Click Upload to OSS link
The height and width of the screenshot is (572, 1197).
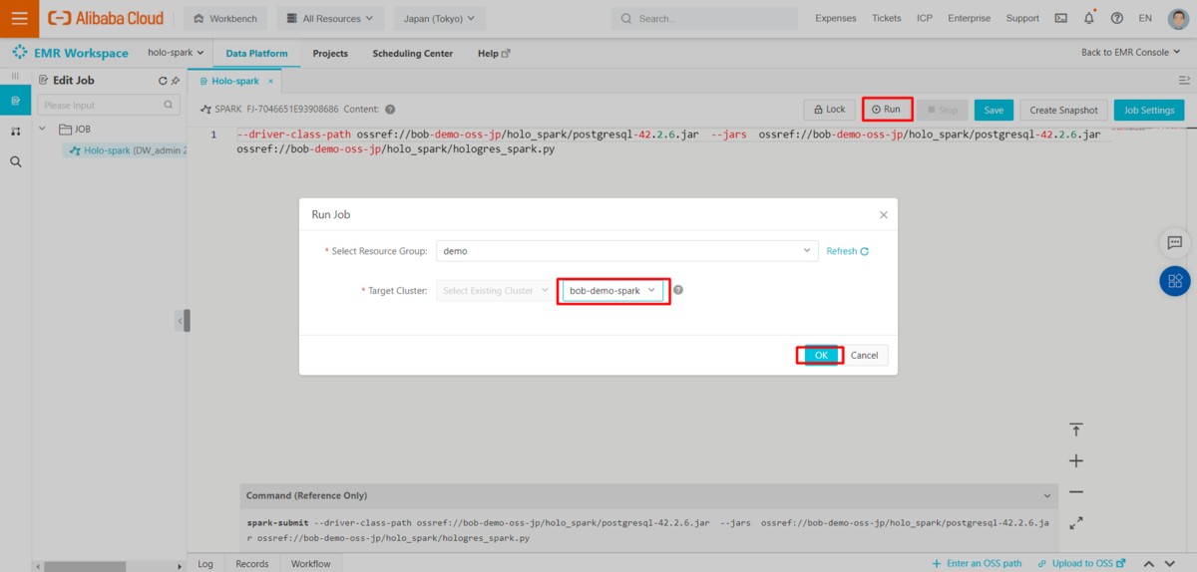(1081, 564)
